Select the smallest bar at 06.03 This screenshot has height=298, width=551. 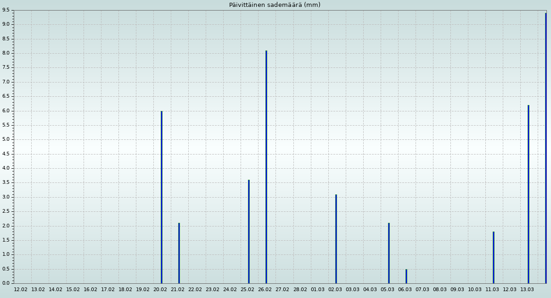406,276
